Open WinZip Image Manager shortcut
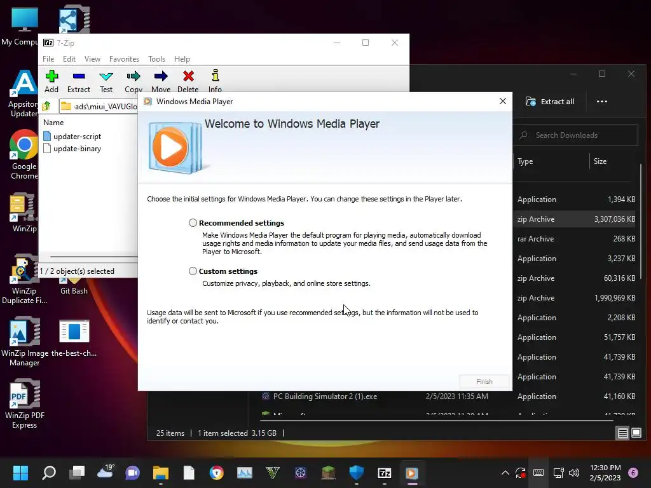 25,341
